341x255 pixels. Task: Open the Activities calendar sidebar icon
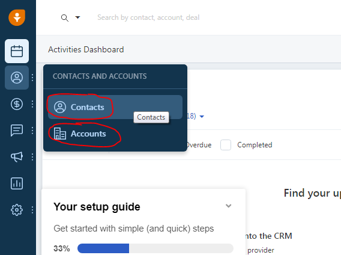tap(17, 51)
